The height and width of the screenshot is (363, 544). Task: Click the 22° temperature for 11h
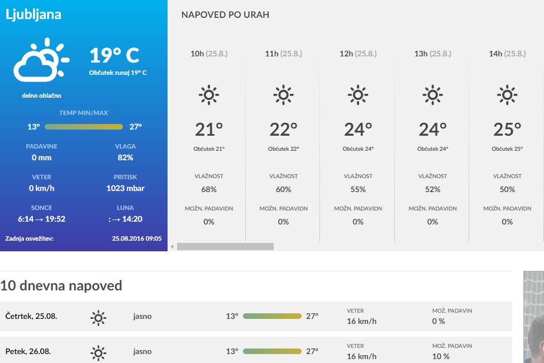point(283,130)
